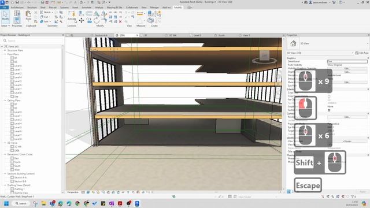Click the Type Properties ribbon icon

pyautogui.click(x=17, y=14)
